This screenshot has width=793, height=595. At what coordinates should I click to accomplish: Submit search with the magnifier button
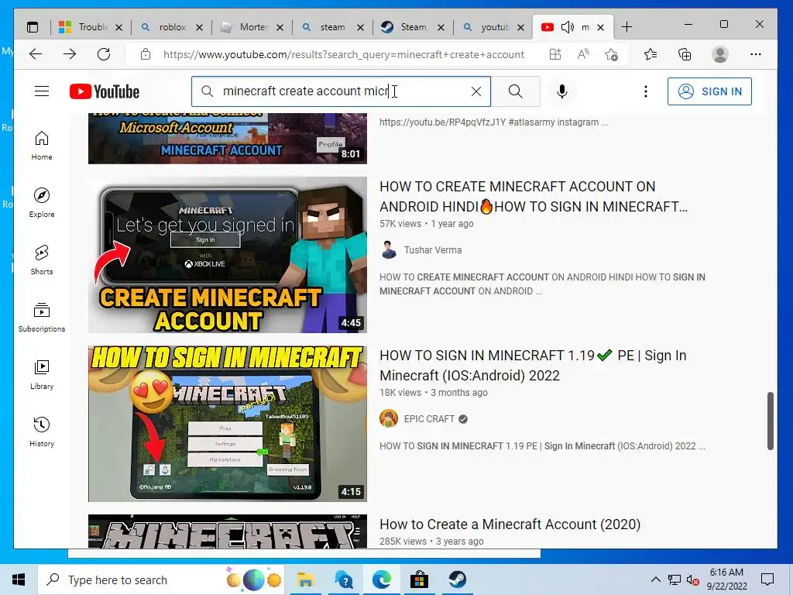515,91
